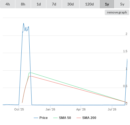Click the active 1y range tab

[107, 4]
